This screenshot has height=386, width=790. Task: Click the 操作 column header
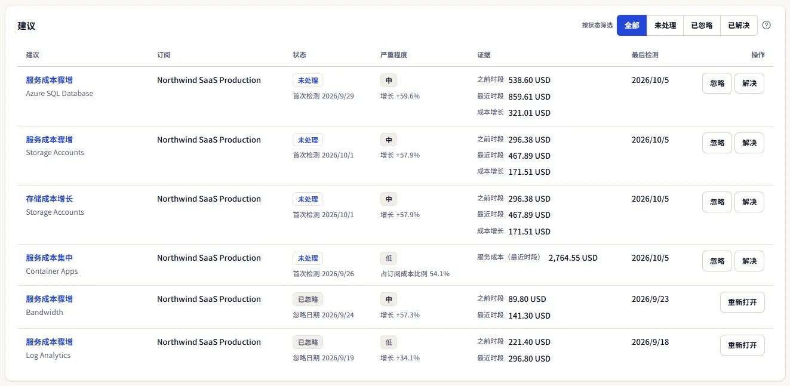click(x=758, y=55)
